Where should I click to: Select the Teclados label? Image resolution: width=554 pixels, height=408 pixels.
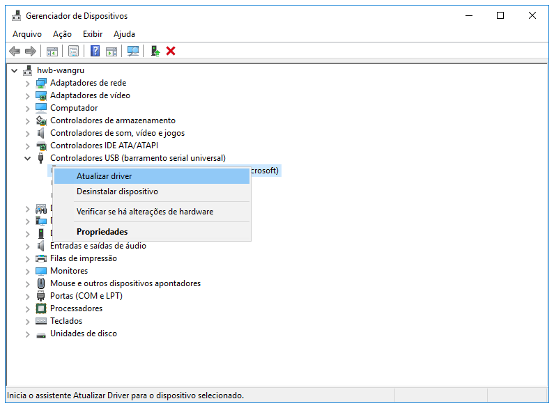[x=66, y=321]
